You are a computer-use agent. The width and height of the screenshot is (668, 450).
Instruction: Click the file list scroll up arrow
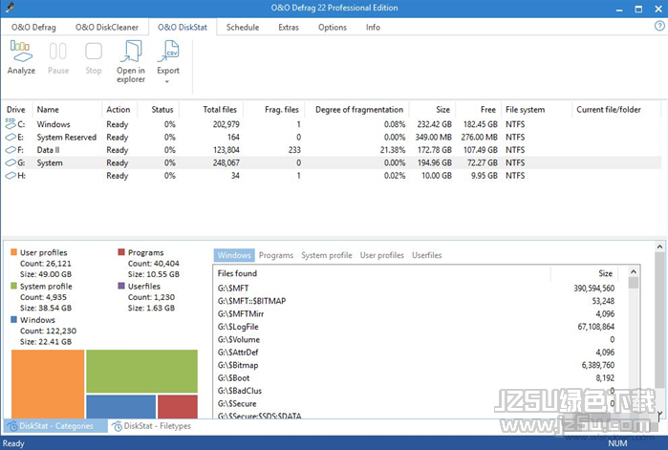[634, 271]
